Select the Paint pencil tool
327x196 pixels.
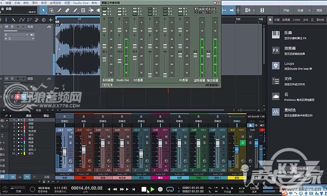(75, 10)
